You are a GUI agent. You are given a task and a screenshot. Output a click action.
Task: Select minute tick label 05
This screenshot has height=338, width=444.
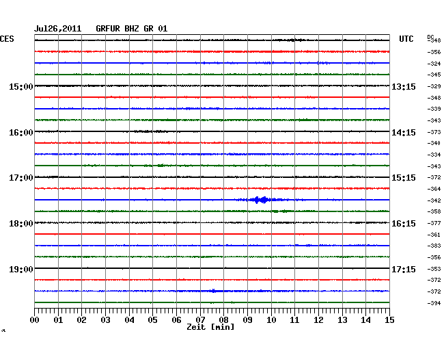click(152, 320)
